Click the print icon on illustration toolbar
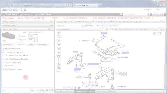The image size is (167, 94). coord(59,45)
